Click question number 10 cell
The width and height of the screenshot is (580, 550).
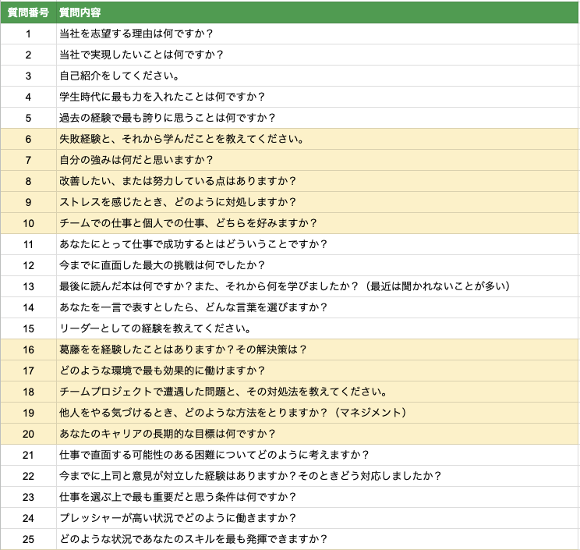[29, 223]
